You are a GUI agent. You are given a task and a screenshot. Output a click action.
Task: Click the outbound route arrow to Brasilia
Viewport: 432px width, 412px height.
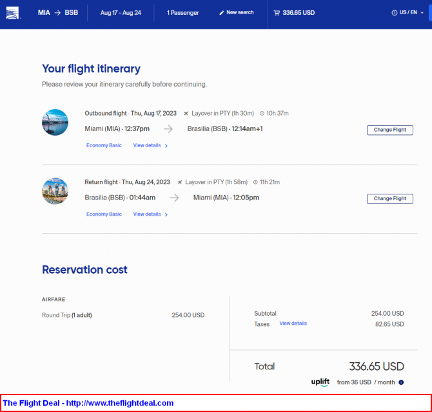click(x=168, y=129)
